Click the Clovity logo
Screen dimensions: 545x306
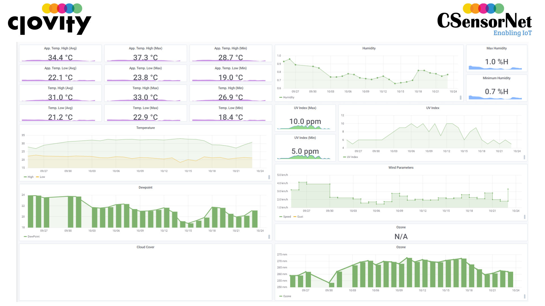click(x=50, y=19)
